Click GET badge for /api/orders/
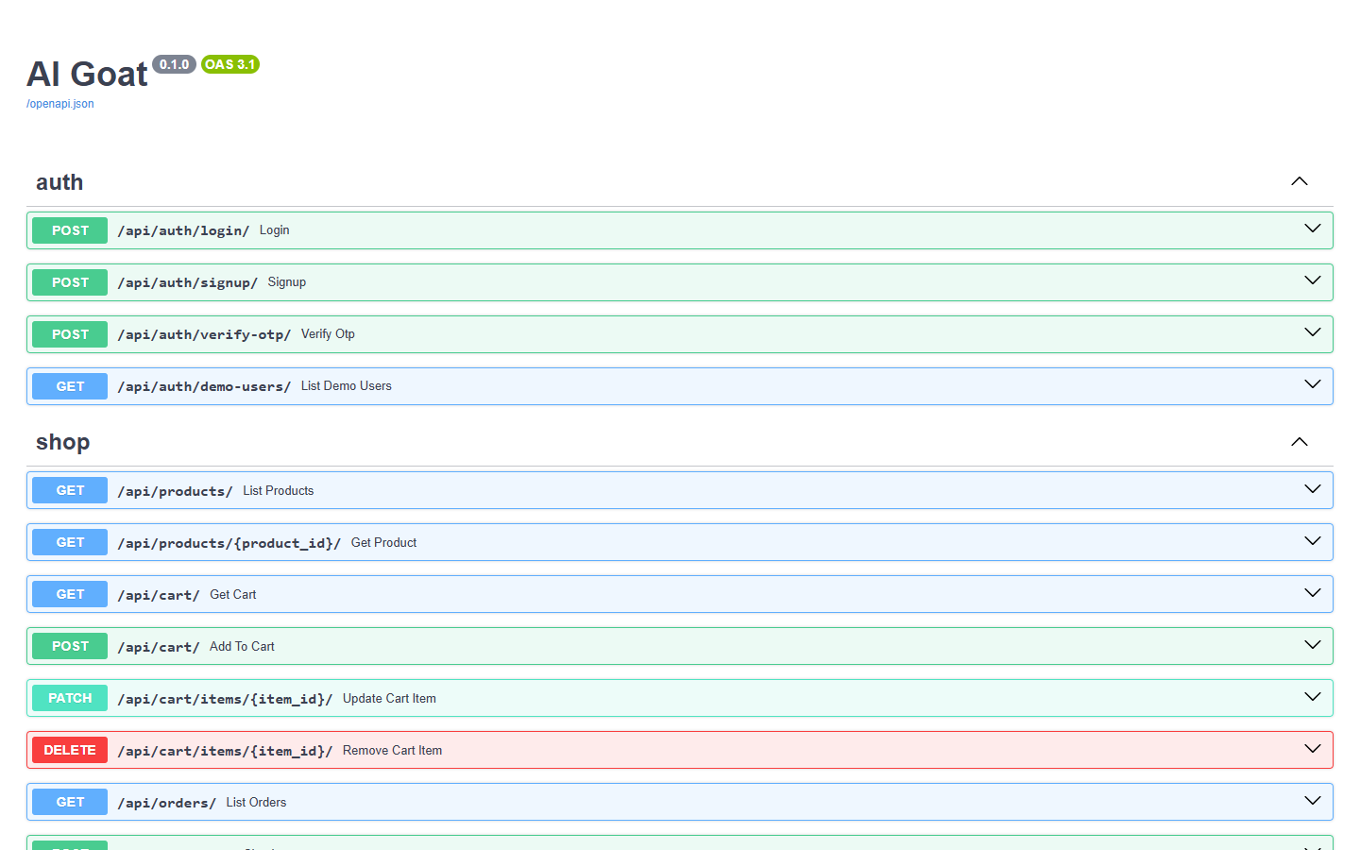1360x850 pixels. click(70, 802)
